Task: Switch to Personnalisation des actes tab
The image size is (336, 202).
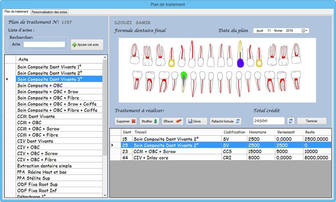Action: click(50, 12)
